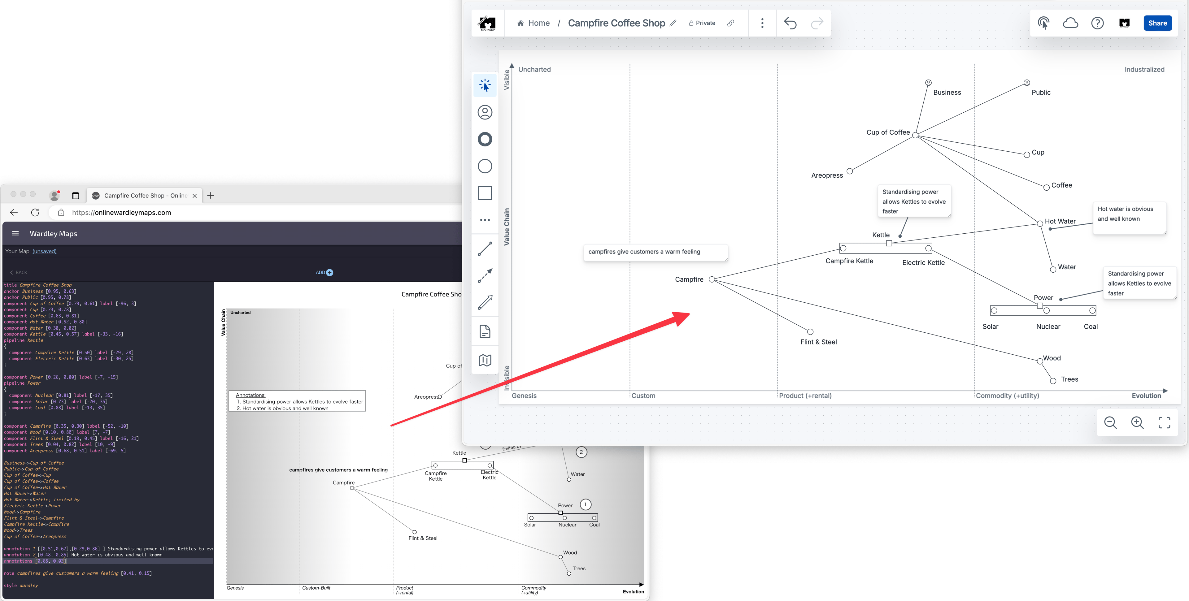The height and width of the screenshot is (601, 1189).
Task: Click the unsaved map link
Action: (x=44, y=251)
